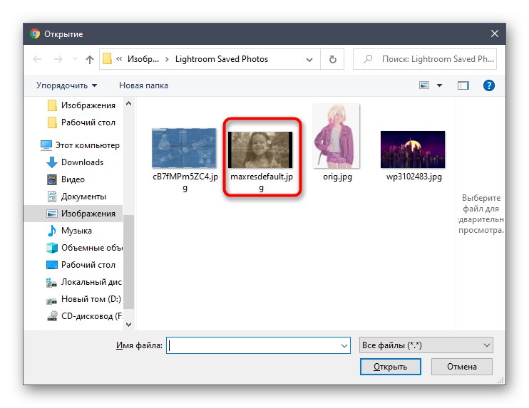Open the Упорядочить menu
The image size is (529, 408).
(x=66, y=85)
